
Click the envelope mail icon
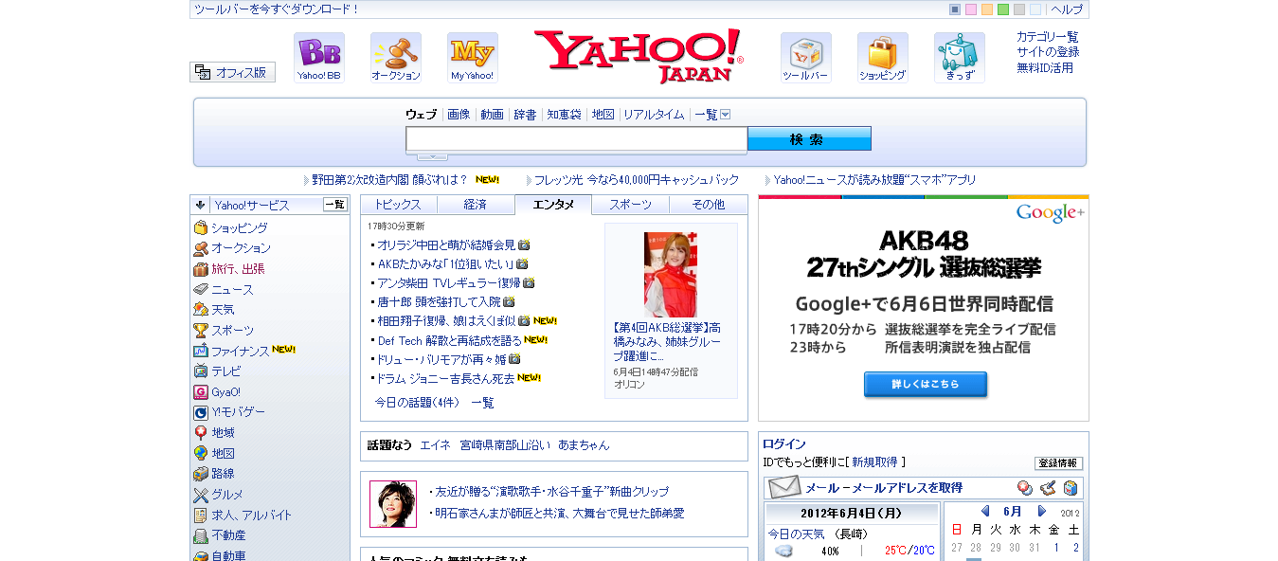(x=784, y=488)
